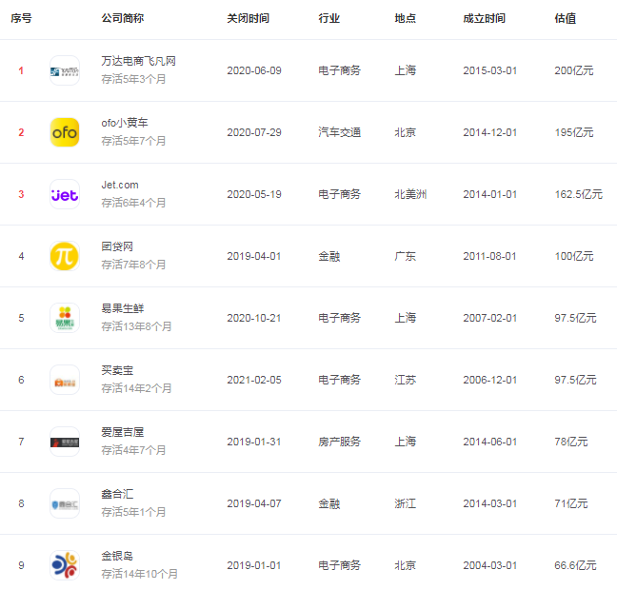
Task: Sort by 估值 column header
Action: coord(565,18)
